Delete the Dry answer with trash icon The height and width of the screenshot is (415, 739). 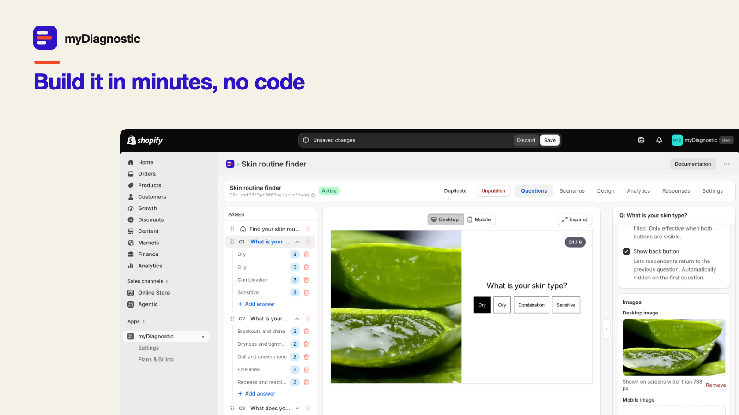[306, 255]
